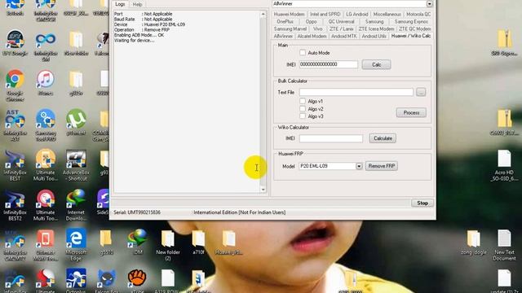Click the Process button in Bulk Calculator
This screenshot has width=522, height=293.
click(411, 112)
